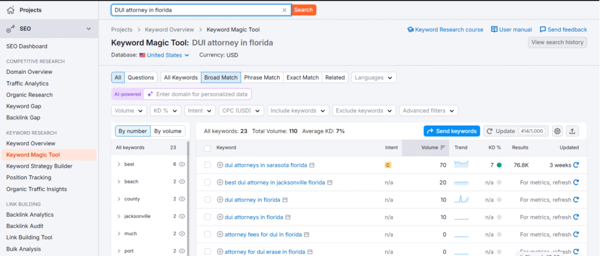Click plus icon beside dui attorney in florida
The image size is (600, 256).
[x=220, y=200]
